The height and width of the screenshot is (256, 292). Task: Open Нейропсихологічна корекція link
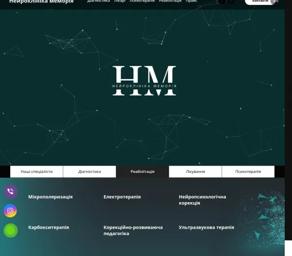[202, 200]
